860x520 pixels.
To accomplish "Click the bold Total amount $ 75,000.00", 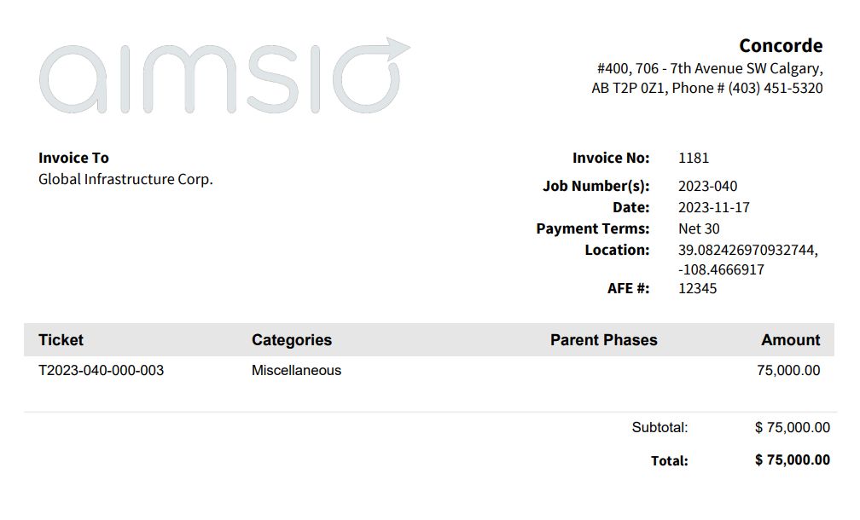I will coord(792,459).
